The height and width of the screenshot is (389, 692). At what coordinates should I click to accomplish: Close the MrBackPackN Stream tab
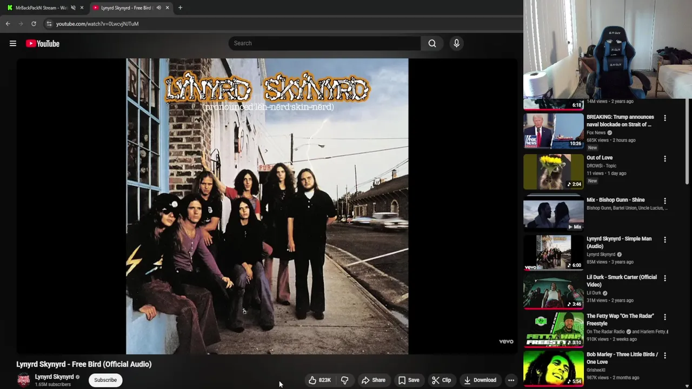pos(82,8)
